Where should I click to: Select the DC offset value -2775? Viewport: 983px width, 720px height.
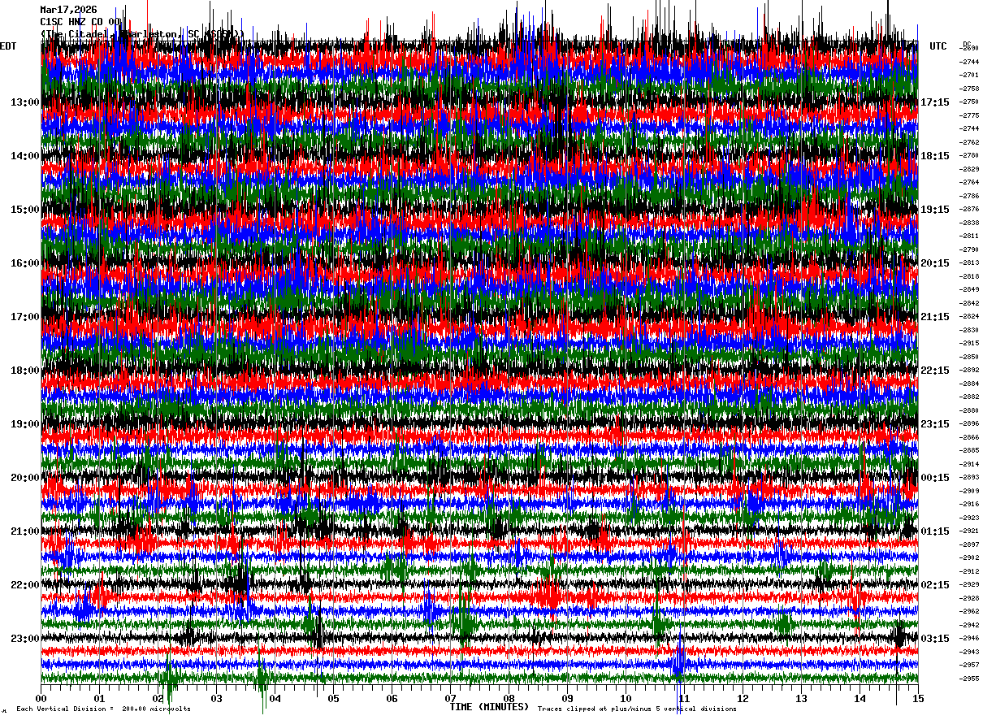(x=970, y=115)
